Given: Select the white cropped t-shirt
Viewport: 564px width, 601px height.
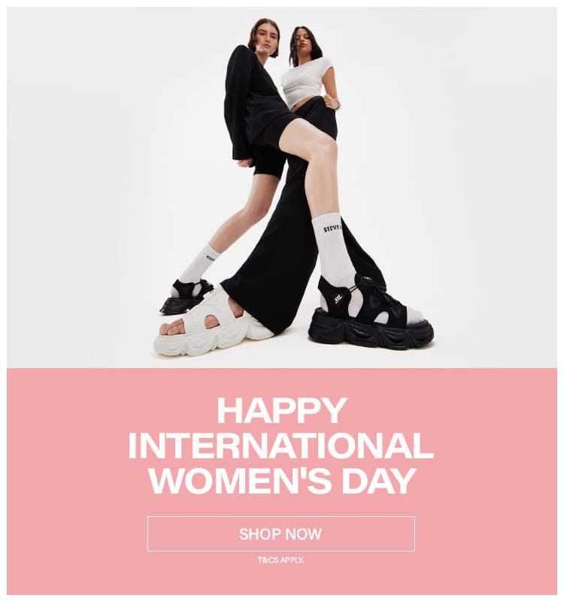Looking at the screenshot, I should point(305,81).
